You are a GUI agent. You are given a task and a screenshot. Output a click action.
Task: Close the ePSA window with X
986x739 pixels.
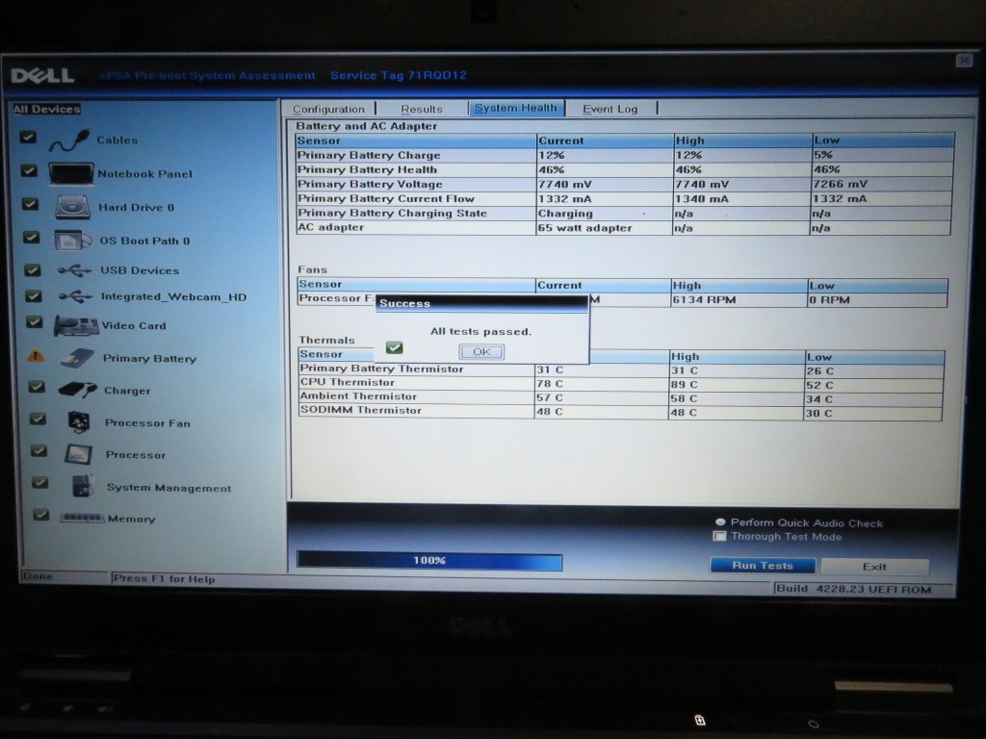point(964,61)
